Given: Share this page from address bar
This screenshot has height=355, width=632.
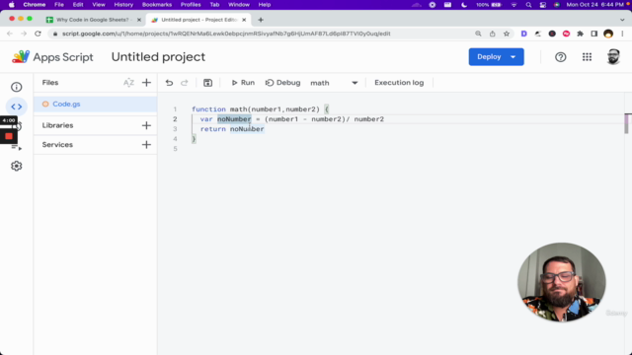Looking at the screenshot, I should tap(492, 34).
